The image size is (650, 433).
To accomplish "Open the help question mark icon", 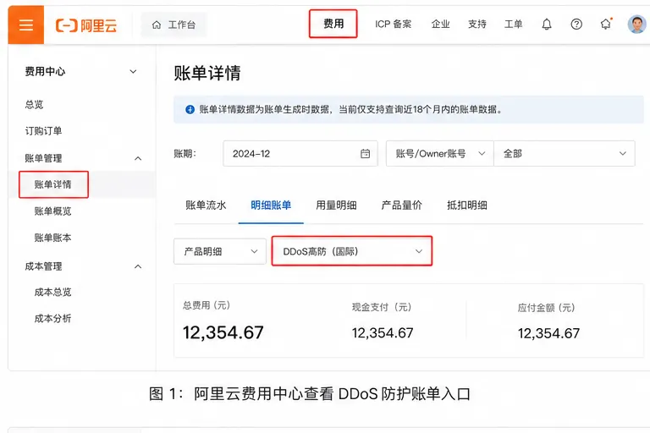I will (576, 25).
